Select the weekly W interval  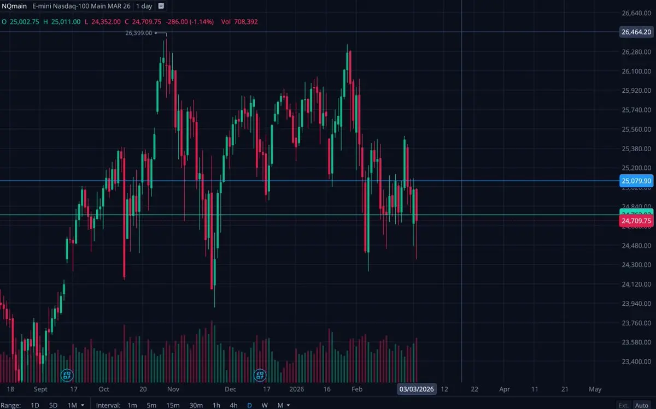265,405
